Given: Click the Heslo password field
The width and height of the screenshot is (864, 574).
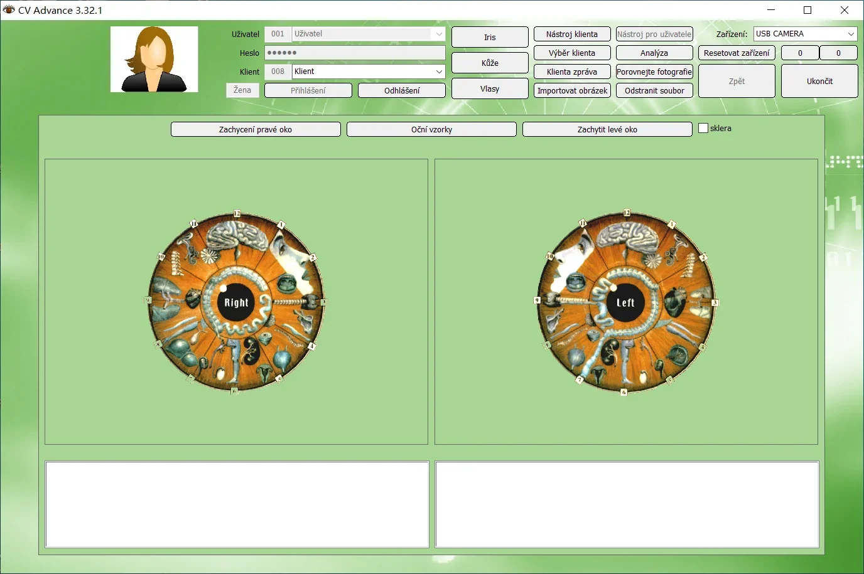Looking at the screenshot, I should 355,53.
